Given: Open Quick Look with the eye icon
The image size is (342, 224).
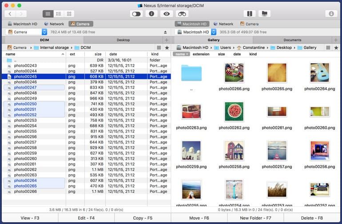Looking at the screenshot, I should pos(167,14).
